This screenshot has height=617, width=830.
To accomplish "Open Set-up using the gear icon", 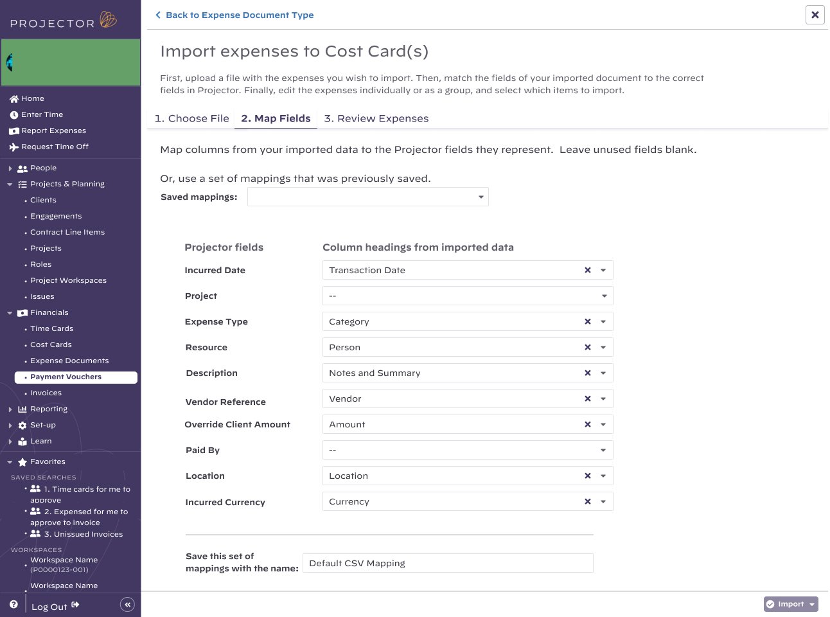I will tap(22, 425).
